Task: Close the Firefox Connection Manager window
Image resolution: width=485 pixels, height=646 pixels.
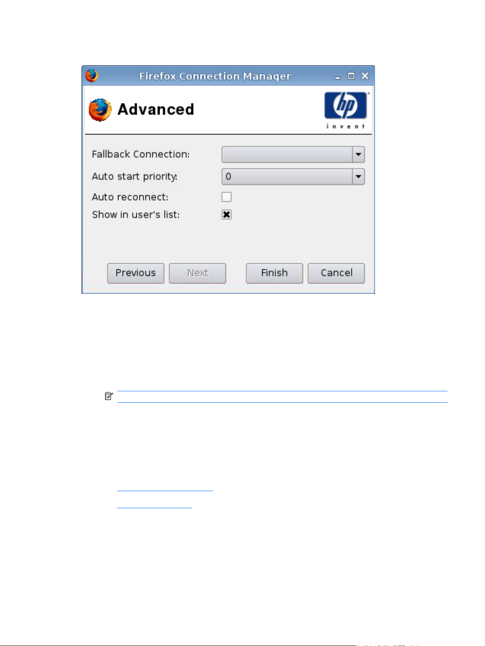Action: (365, 76)
